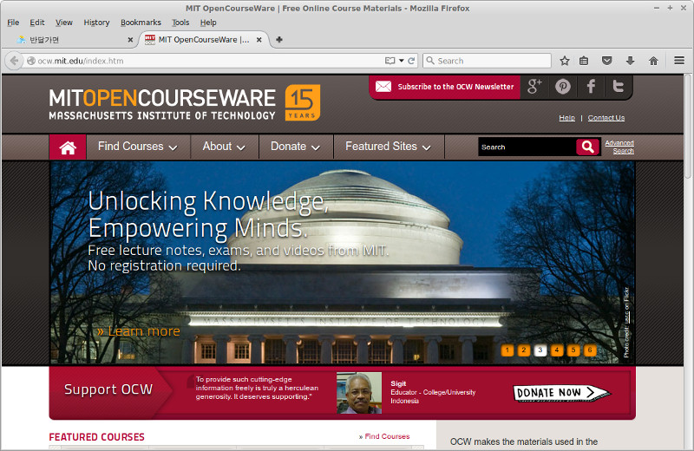Click the MIT OpenCourseWare logo
Screen dimensions: 694x451
point(162,104)
